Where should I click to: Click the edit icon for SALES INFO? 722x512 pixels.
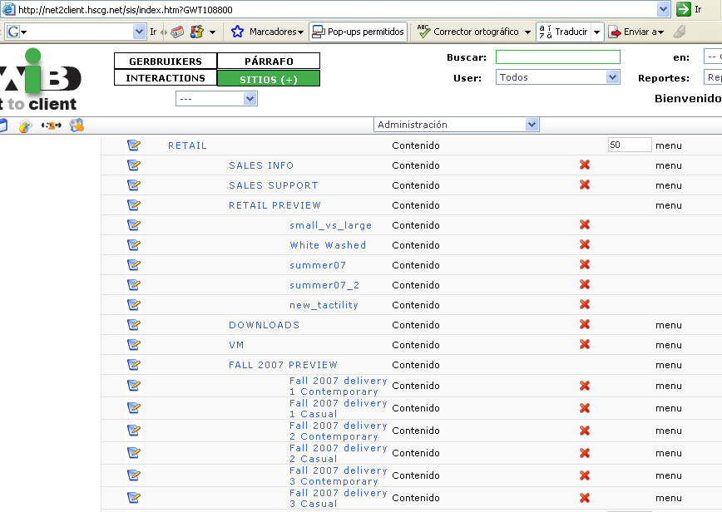point(134,165)
